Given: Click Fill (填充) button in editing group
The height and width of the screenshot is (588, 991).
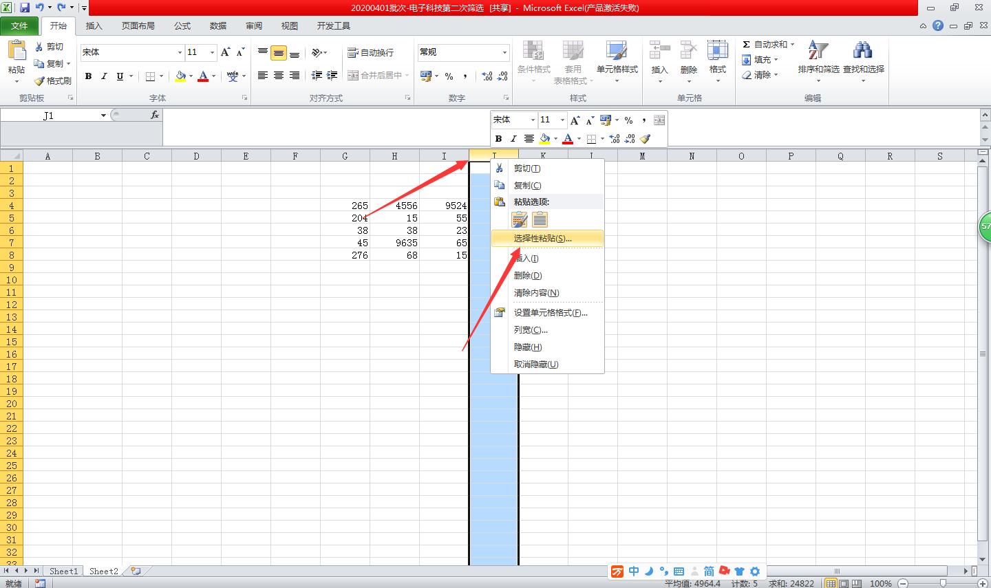Looking at the screenshot, I should 760,60.
